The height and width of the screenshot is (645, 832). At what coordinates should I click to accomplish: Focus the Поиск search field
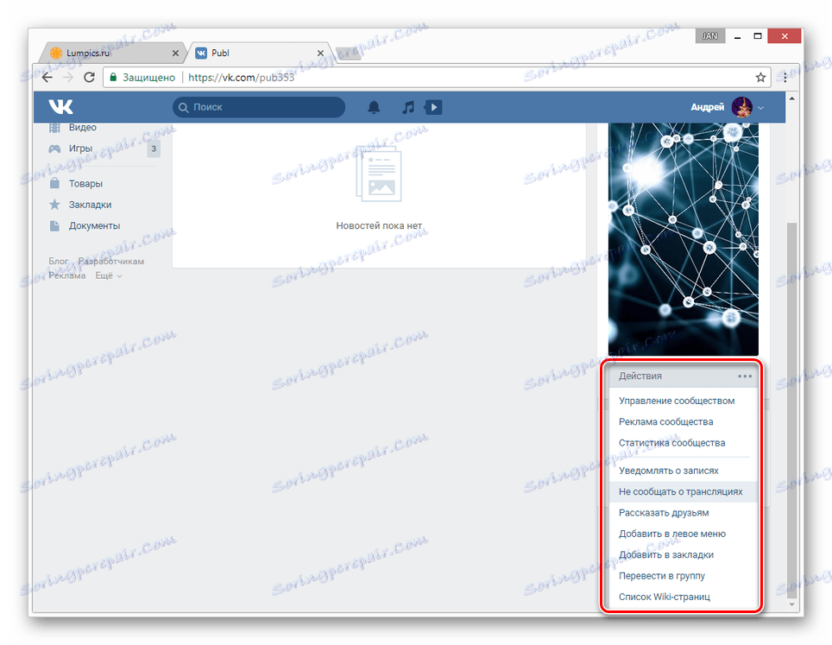click(x=259, y=107)
